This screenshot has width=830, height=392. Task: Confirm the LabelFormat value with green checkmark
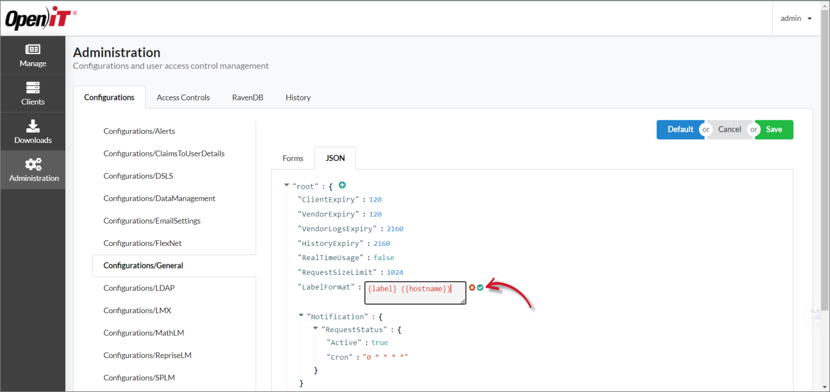pyautogui.click(x=480, y=287)
